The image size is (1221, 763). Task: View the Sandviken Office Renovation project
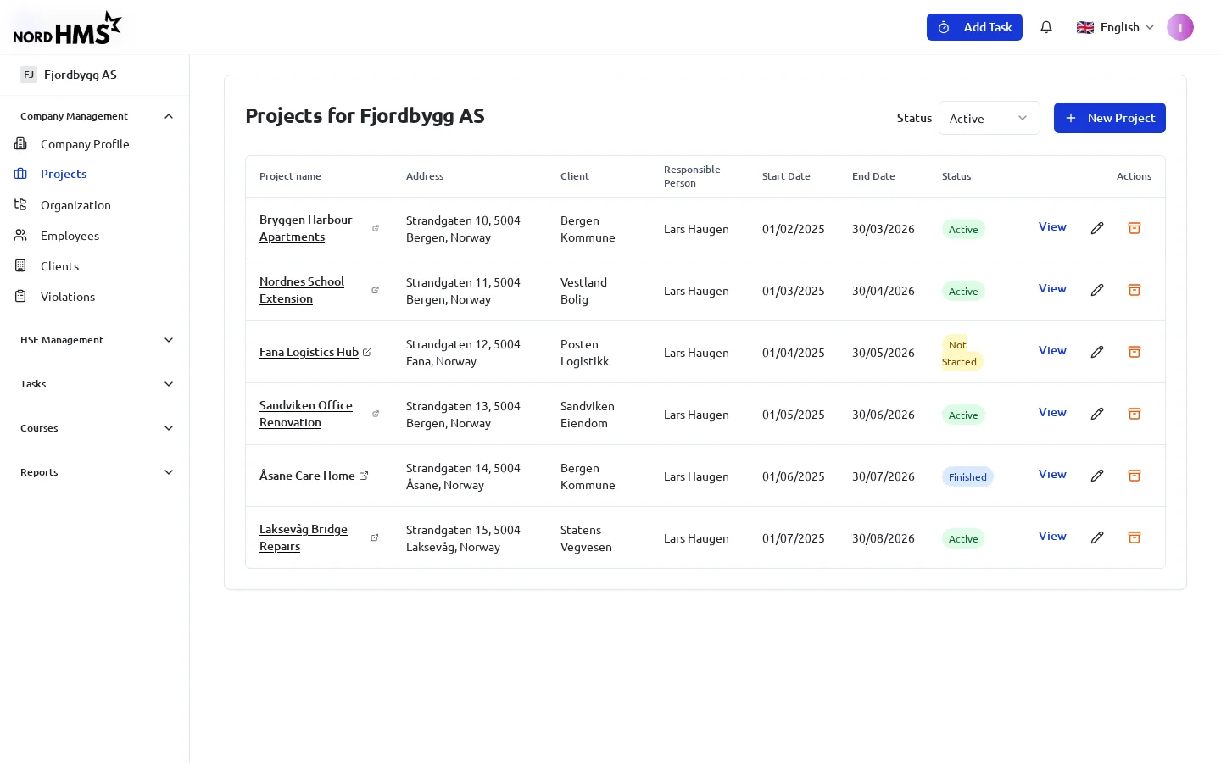coord(1052,412)
